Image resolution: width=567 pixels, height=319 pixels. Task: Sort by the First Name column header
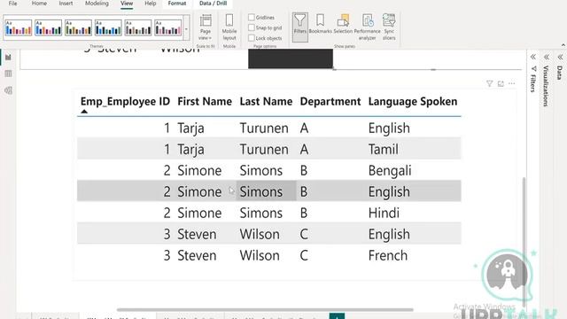pos(205,102)
